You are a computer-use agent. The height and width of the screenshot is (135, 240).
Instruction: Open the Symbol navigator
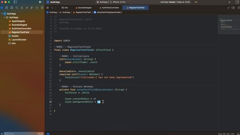click(x=12, y=7)
